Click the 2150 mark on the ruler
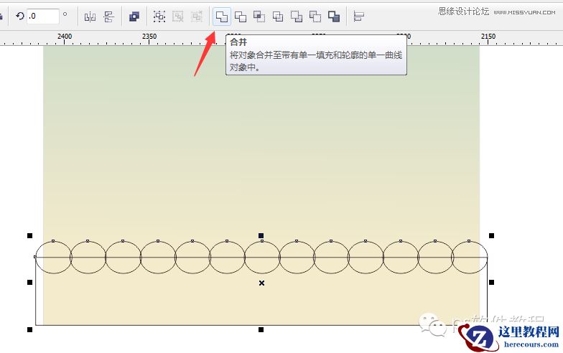 tap(488, 36)
